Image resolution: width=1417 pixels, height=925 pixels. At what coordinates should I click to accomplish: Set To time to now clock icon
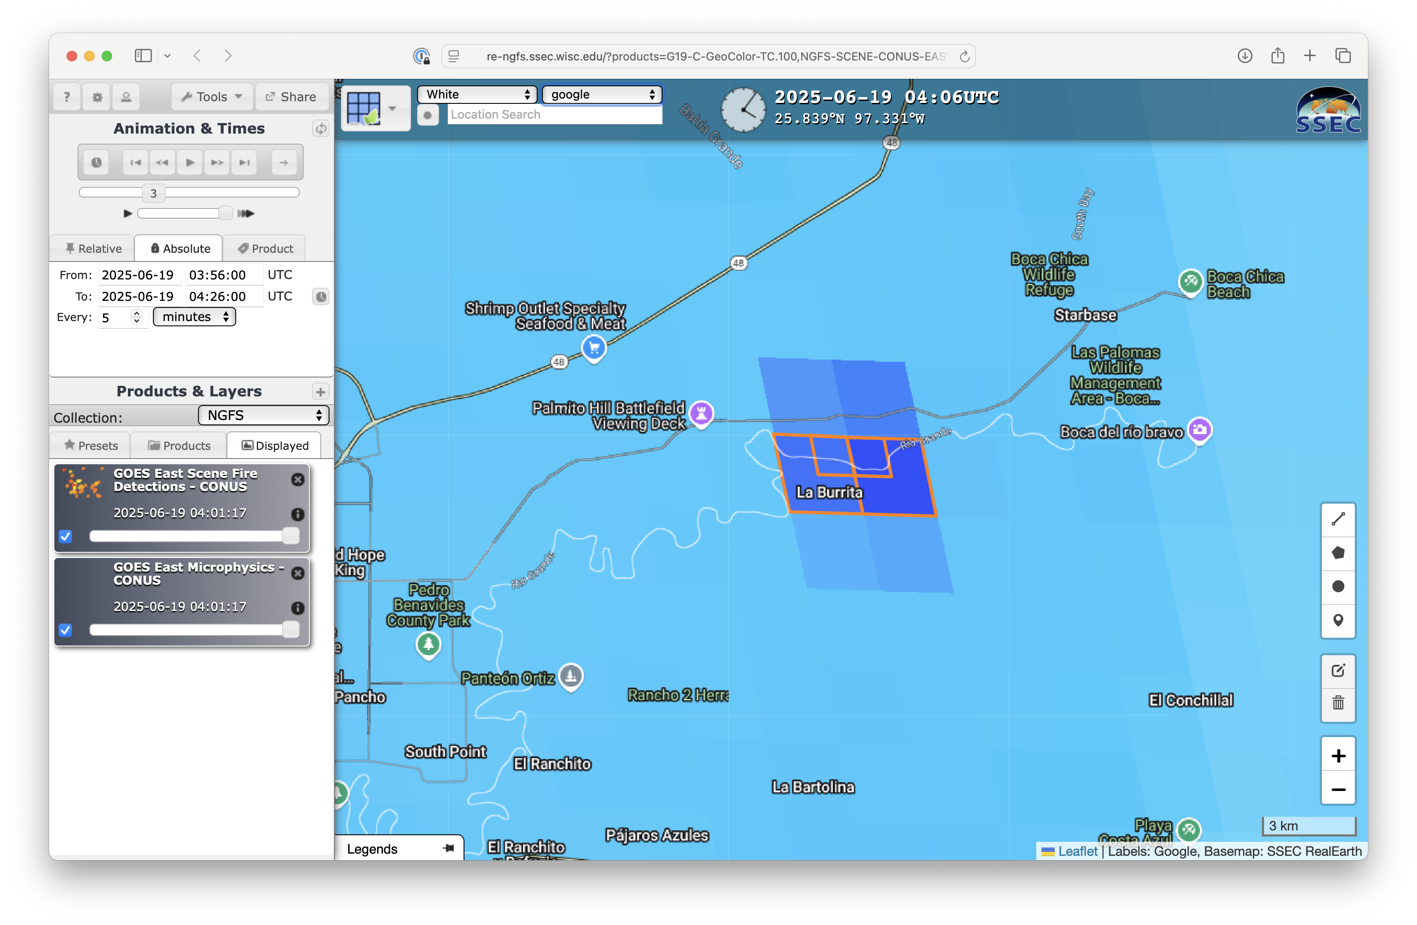(x=321, y=297)
